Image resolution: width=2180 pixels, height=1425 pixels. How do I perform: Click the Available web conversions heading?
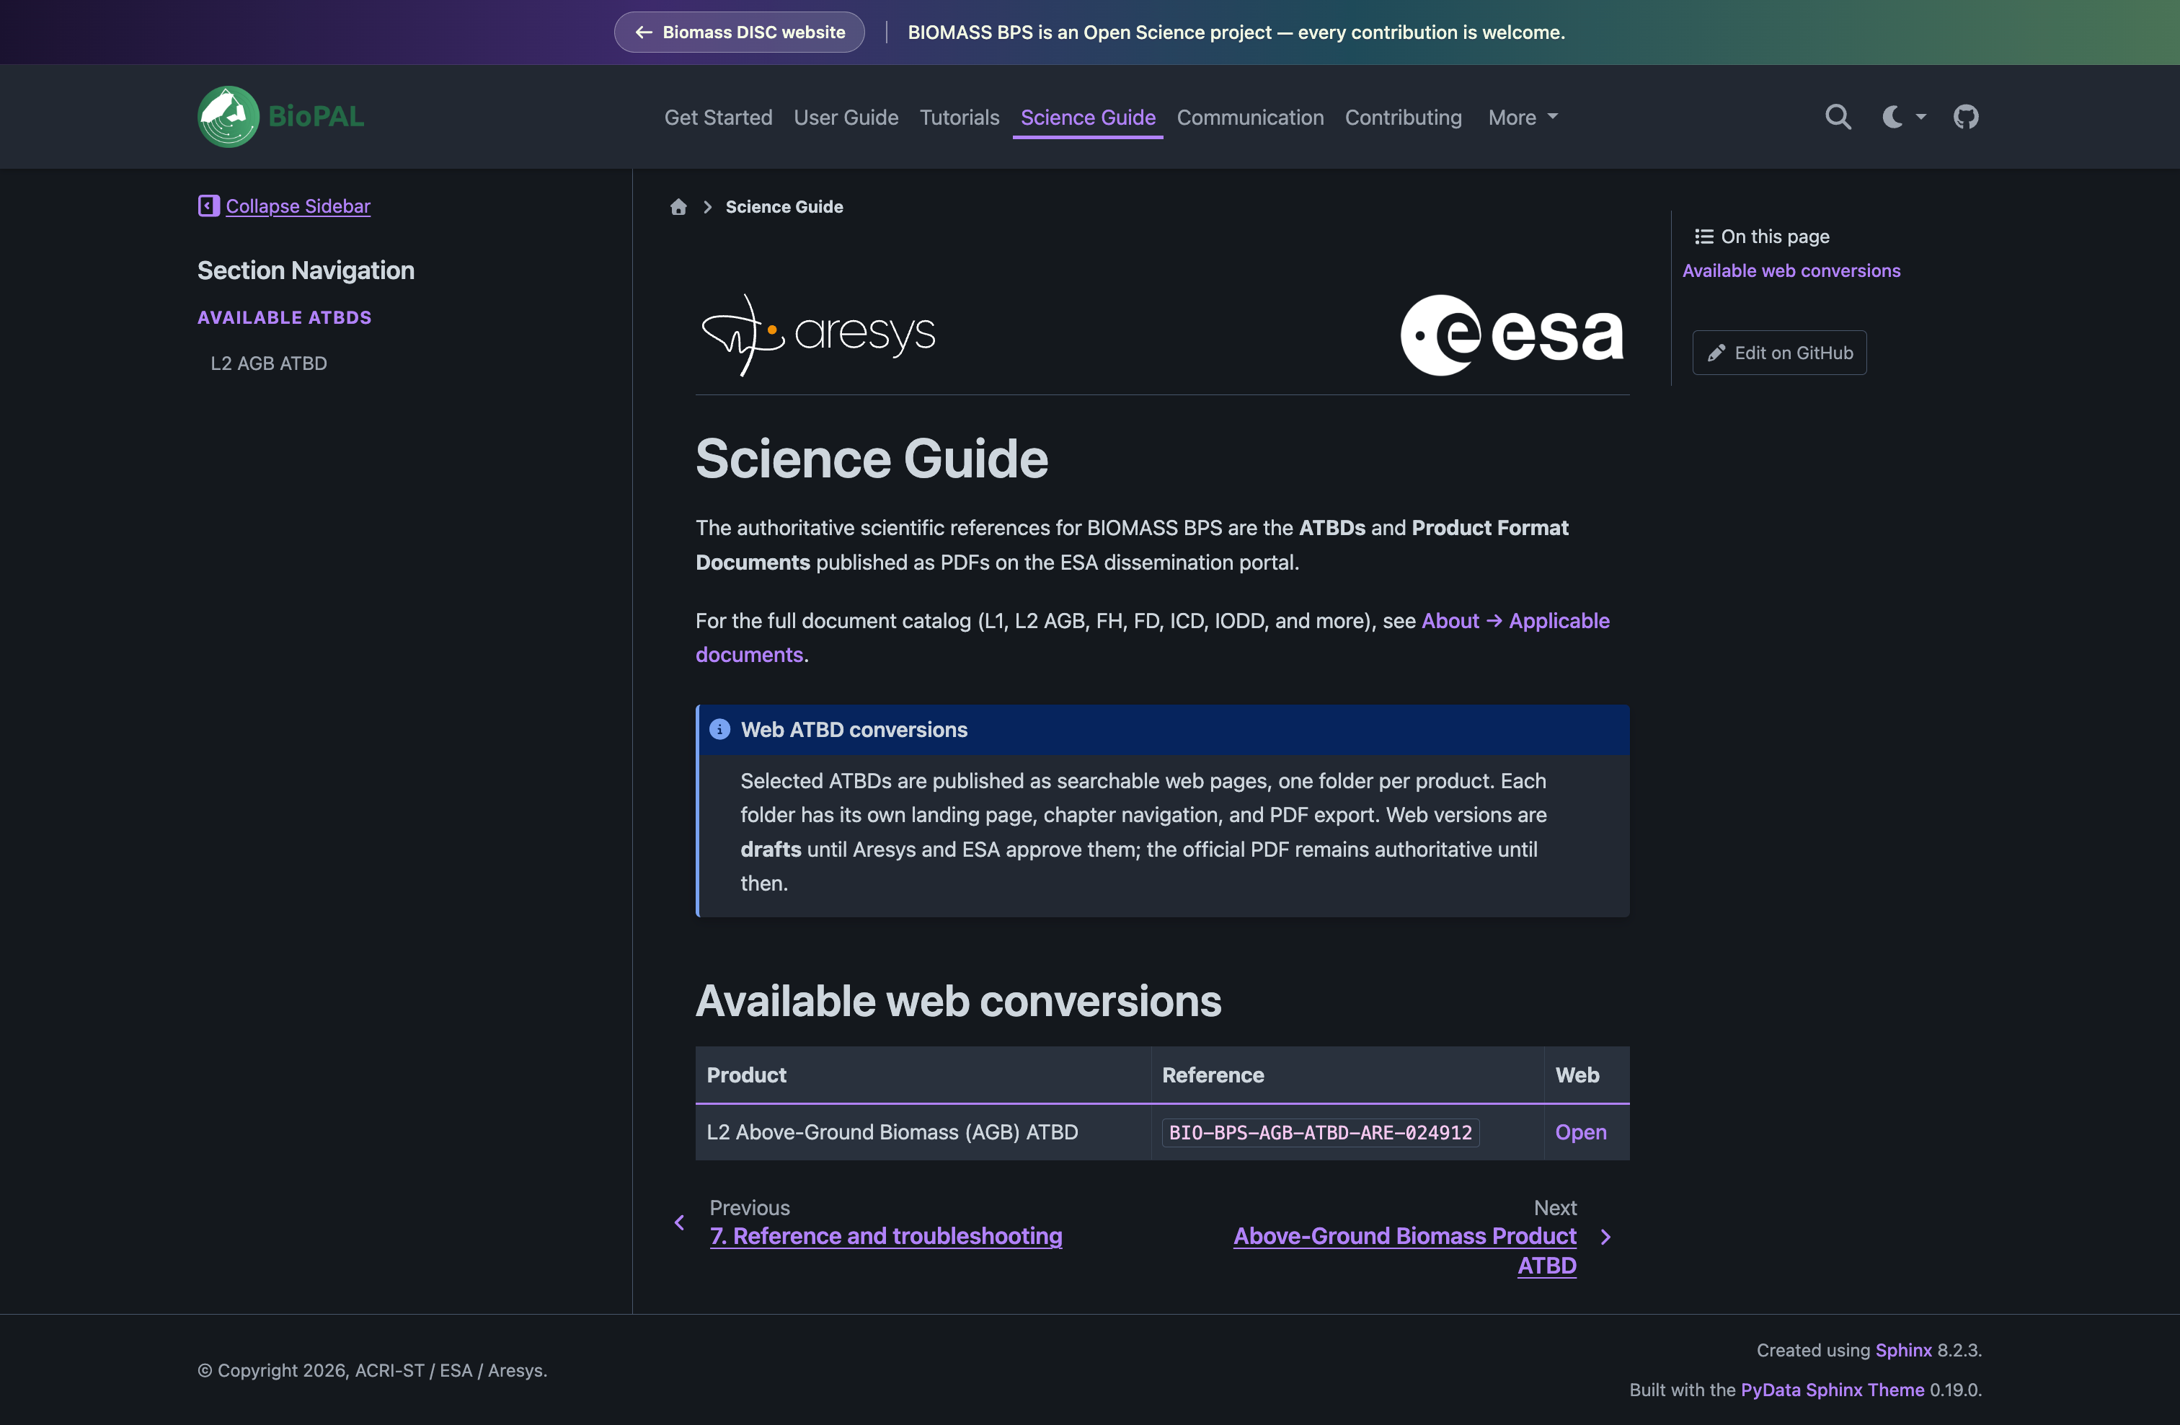pos(958,1002)
